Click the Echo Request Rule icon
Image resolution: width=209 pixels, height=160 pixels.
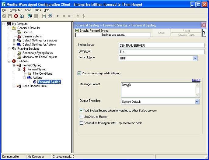[x=19, y=86]
